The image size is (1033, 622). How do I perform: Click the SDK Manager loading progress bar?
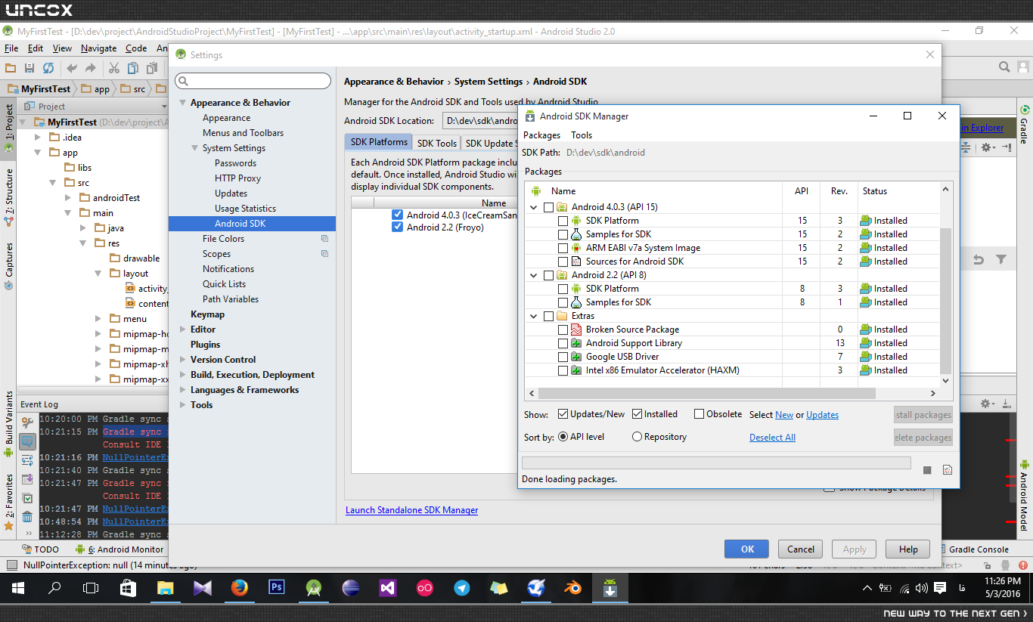tap(716, 463)
